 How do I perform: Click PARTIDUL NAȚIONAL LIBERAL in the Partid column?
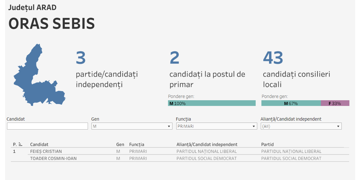291,152
